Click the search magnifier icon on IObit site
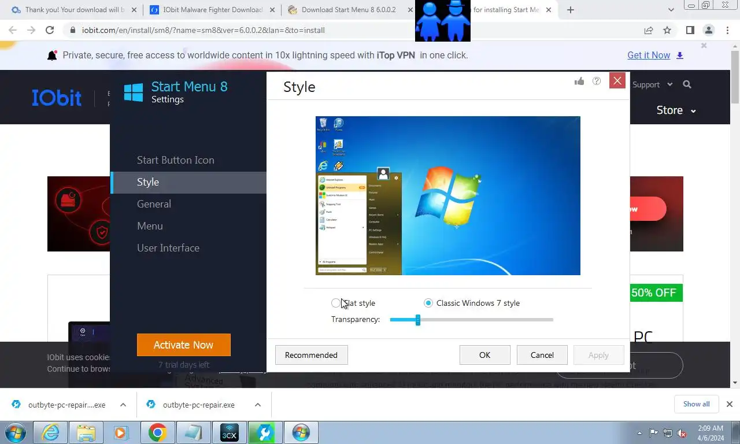Screen dimensions: 740x444 click(x=687, y=84)
